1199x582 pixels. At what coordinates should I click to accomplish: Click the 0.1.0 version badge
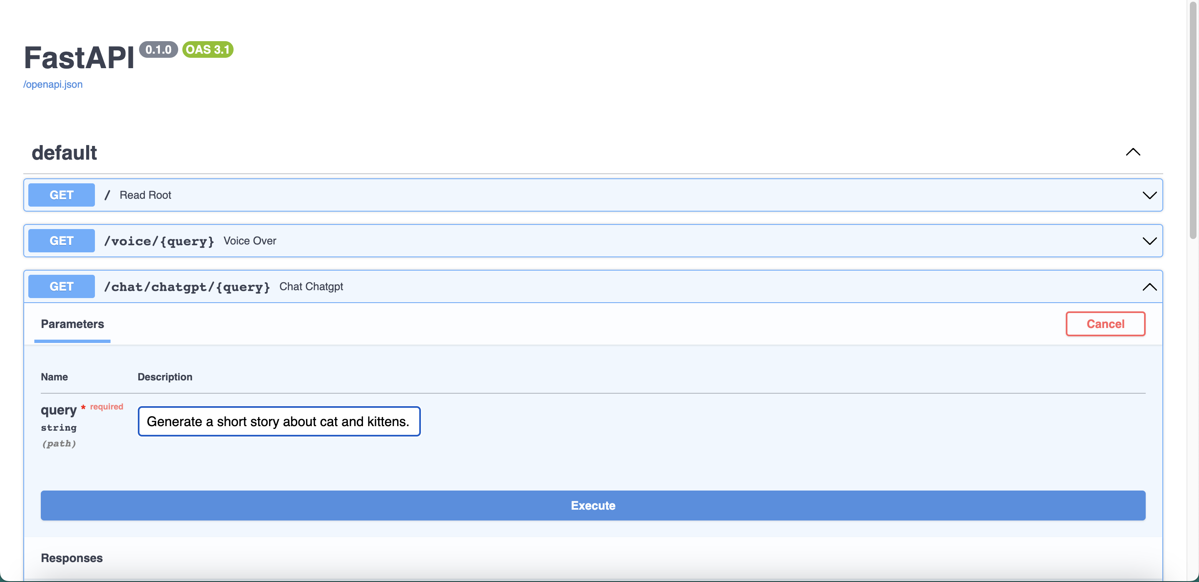pyautogui.click(x=158, y=49)
